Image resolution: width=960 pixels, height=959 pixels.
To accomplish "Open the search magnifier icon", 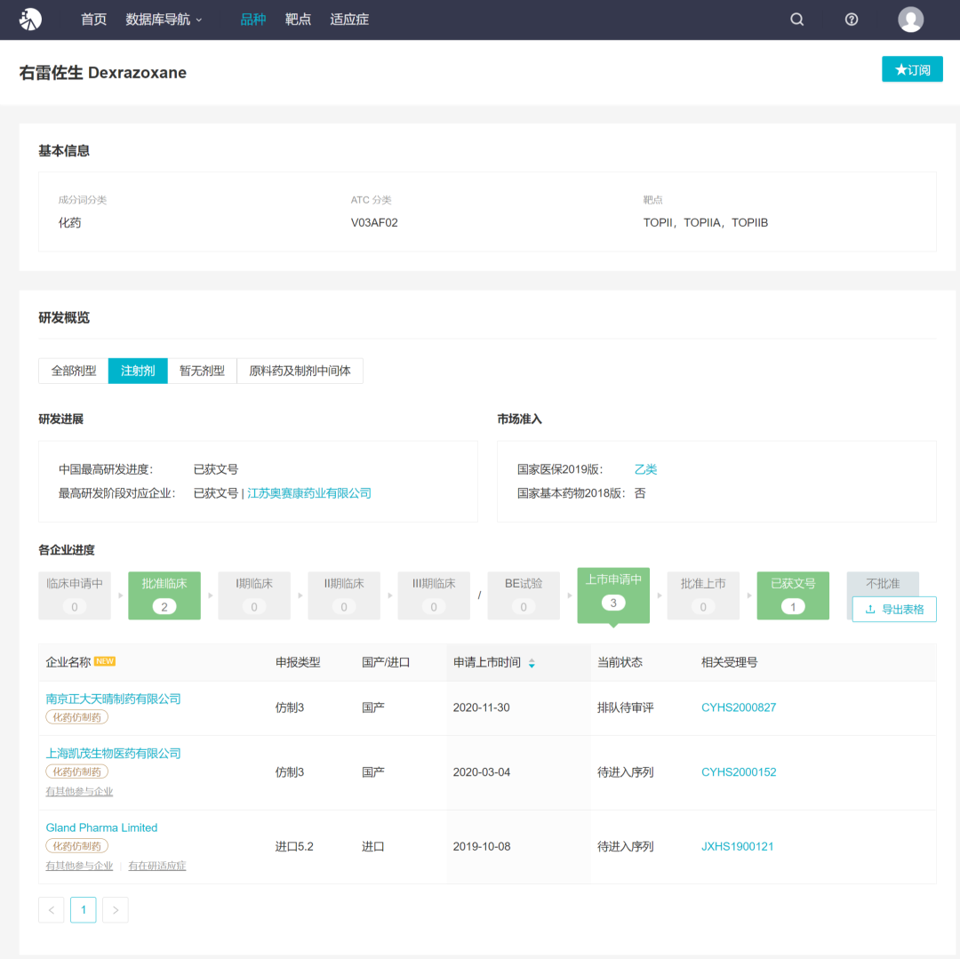I will (796, 20).
